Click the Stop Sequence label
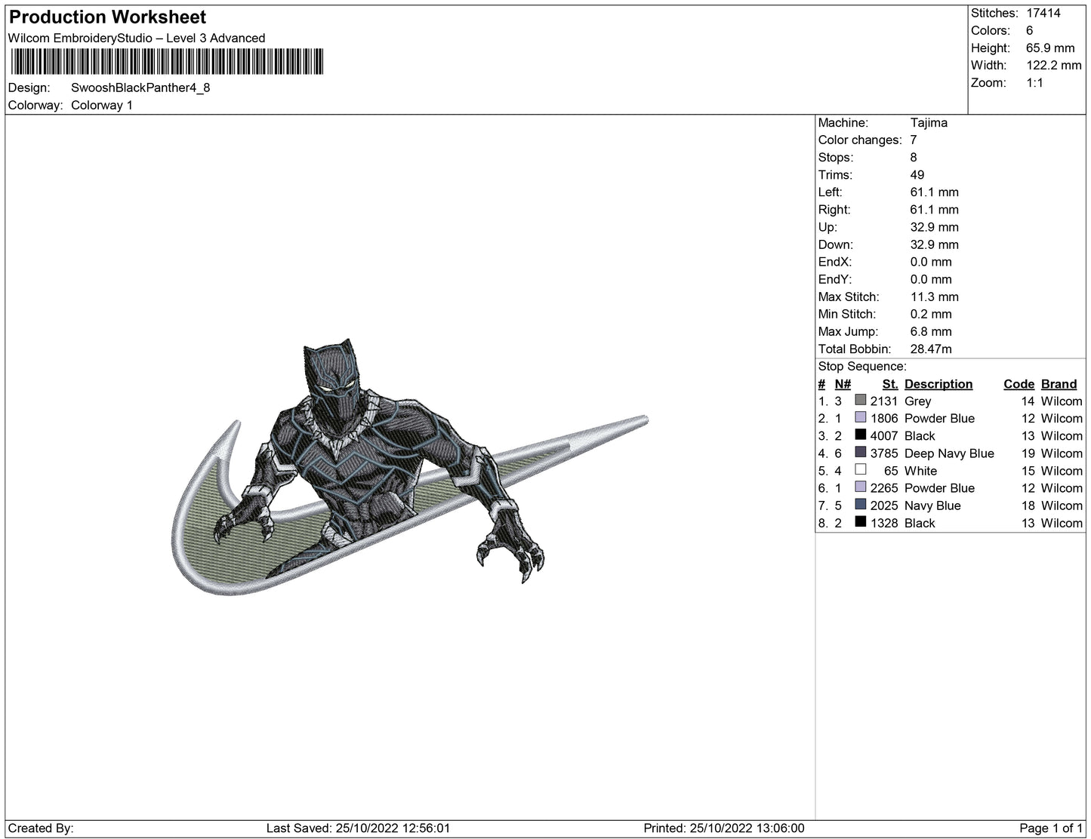 (x=862, y=366)
